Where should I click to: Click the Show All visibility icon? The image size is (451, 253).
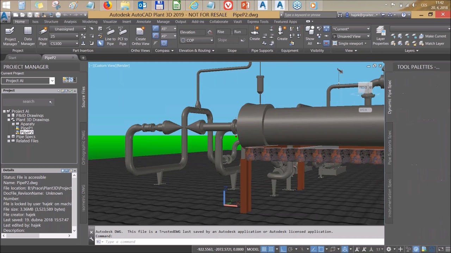(310, 36)
